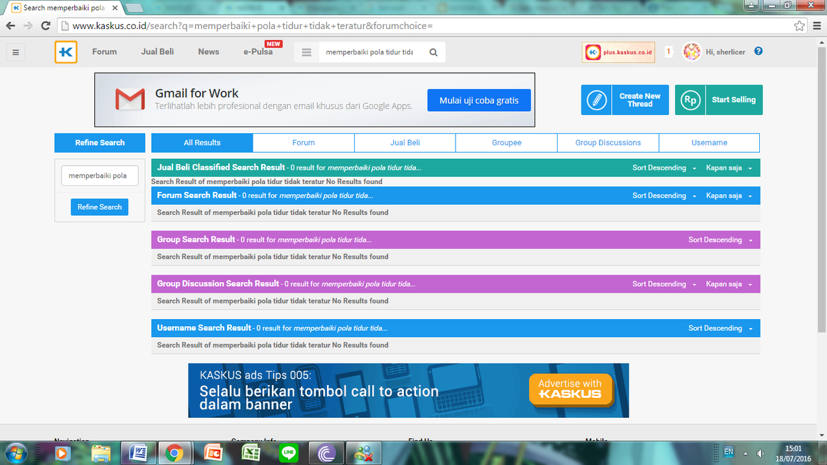
Task: Open Forum in top navigation
Action: pyautogui.click(x=105, y=52)
